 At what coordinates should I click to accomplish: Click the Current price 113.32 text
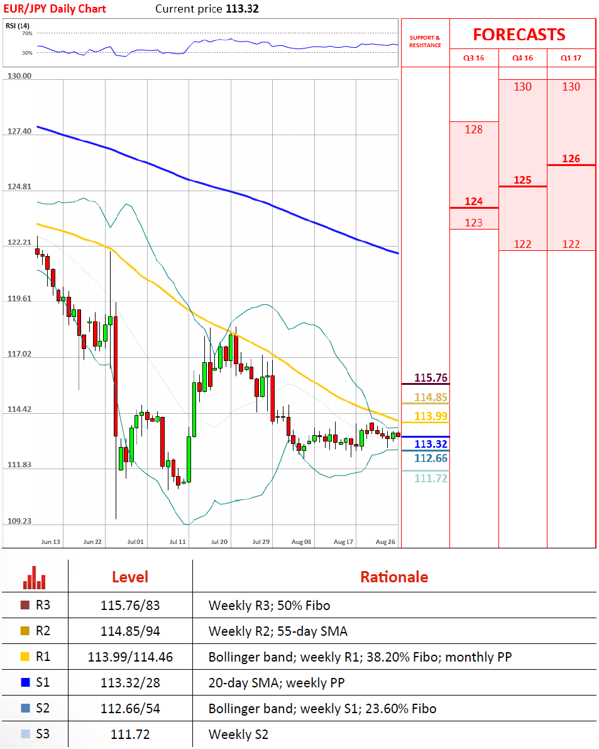207,9
